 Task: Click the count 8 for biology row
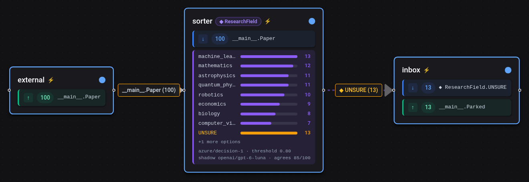[x=309, y=114]
